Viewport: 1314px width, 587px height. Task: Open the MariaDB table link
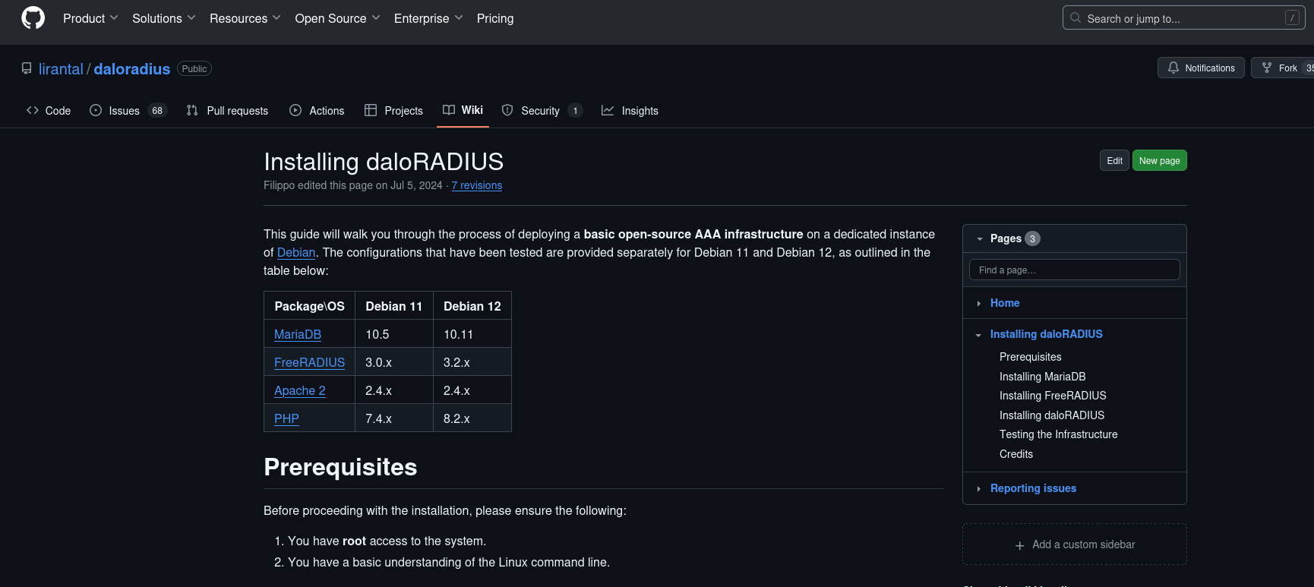point(298,334)
